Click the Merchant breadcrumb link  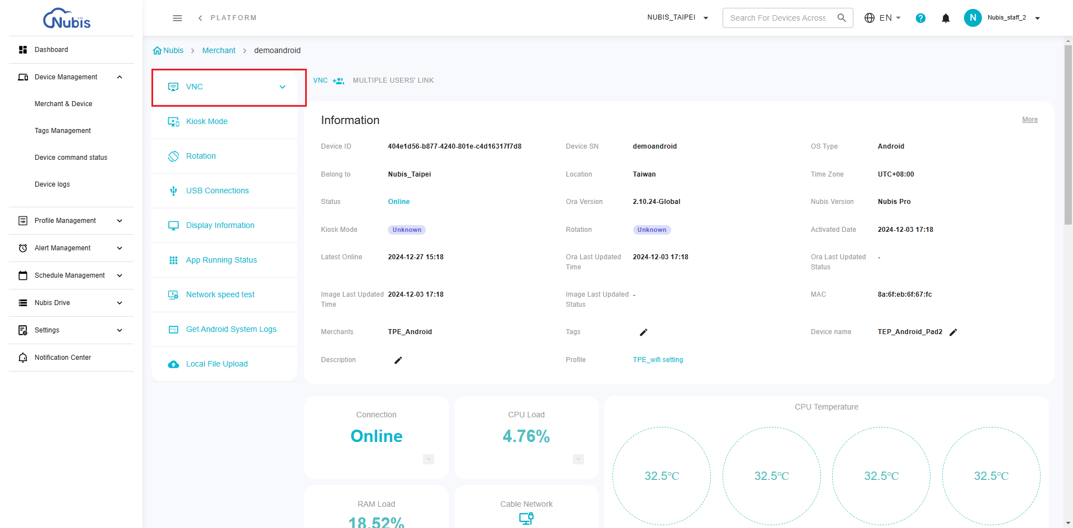point(219,50)
